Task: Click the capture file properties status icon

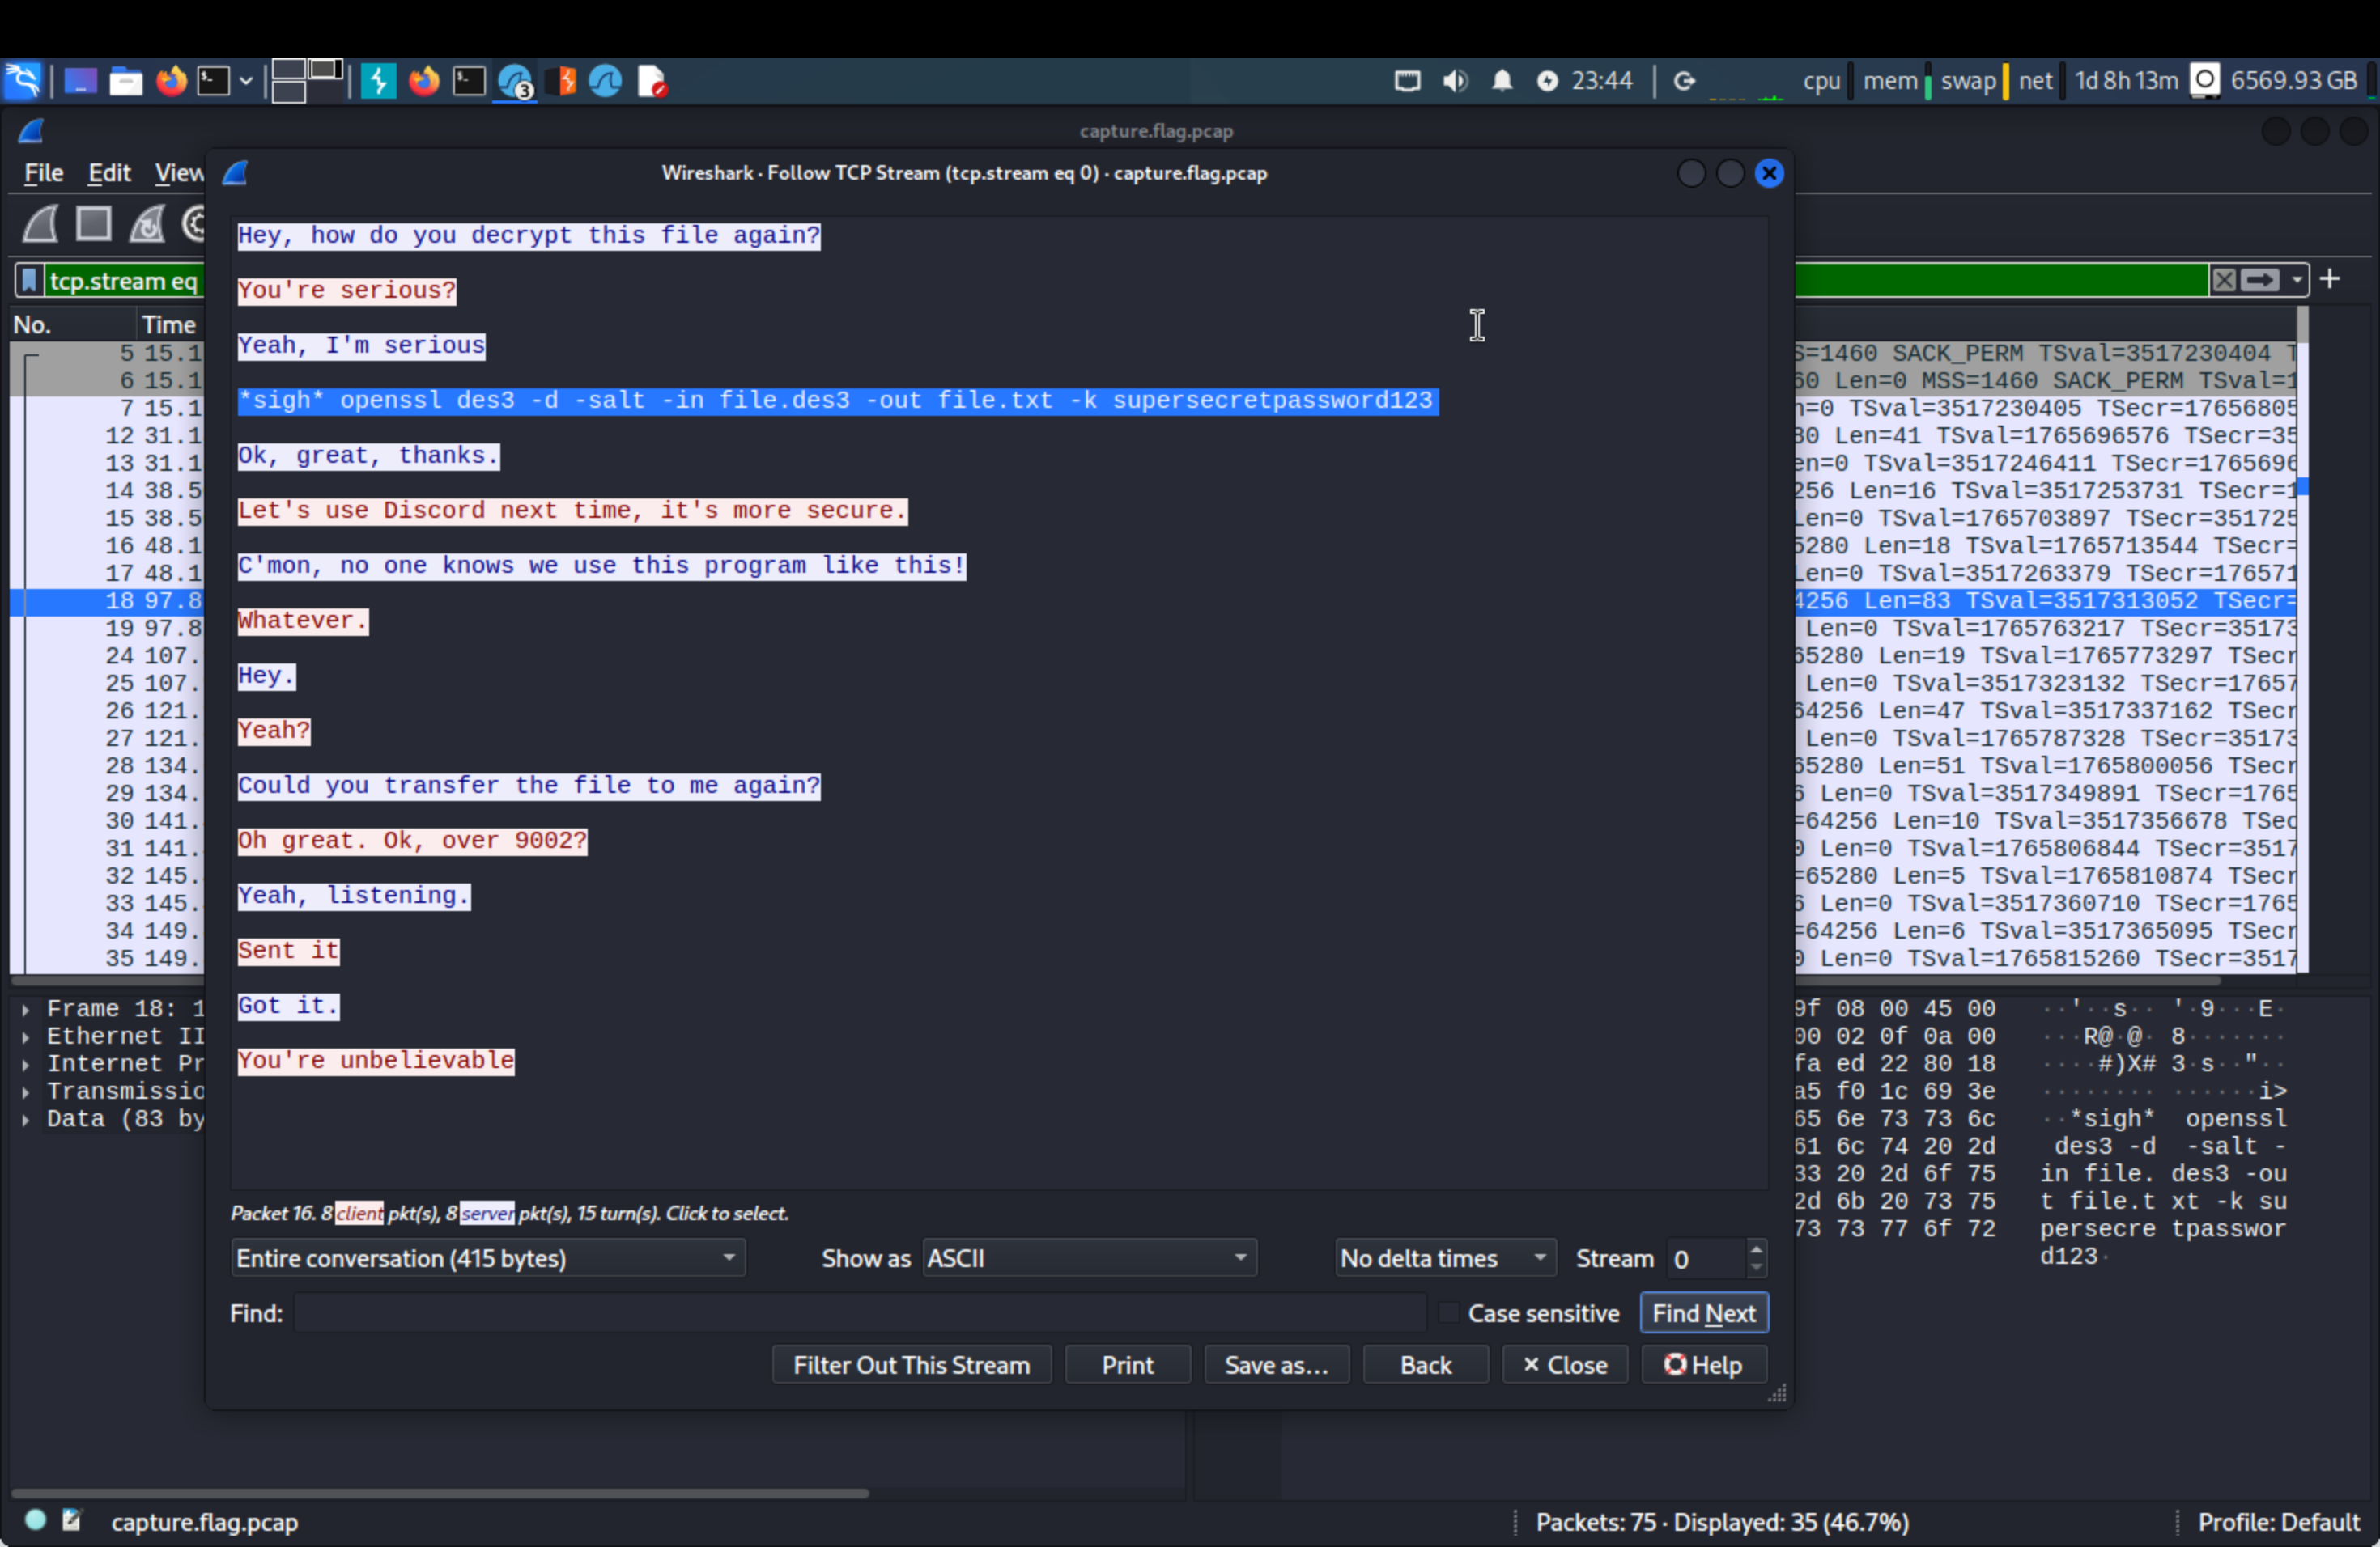Action: coord(71,1520)
